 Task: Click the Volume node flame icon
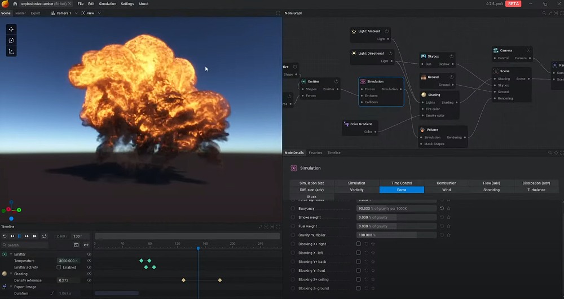(x=422, y=130)
